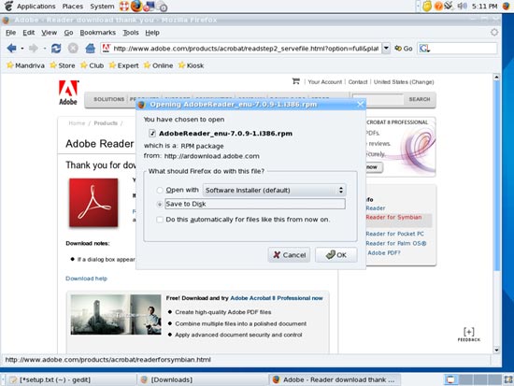Open the forward button history dropdown arrow

tap(44, 49)
